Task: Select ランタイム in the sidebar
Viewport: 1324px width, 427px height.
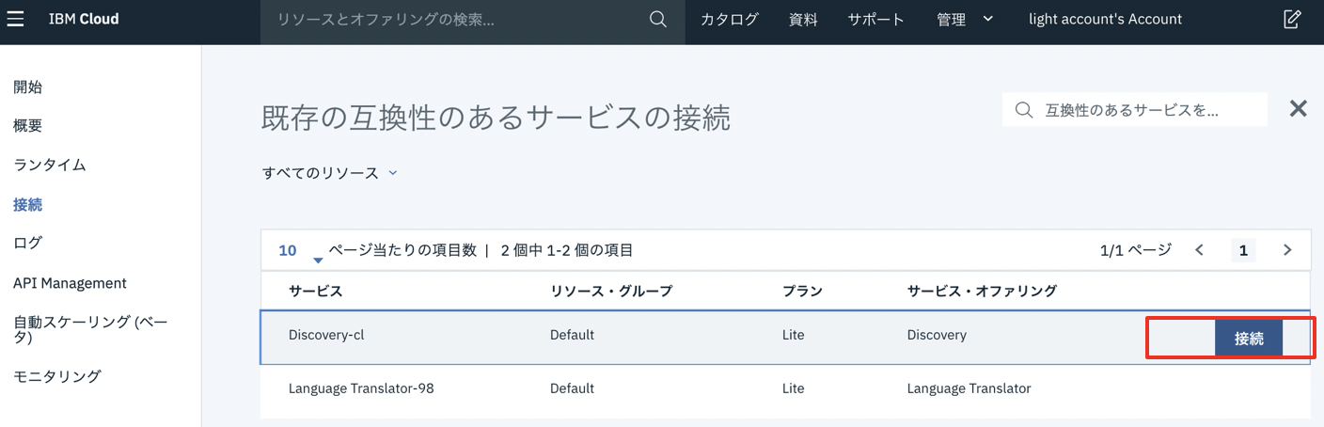Action: (x=50, y=165)
